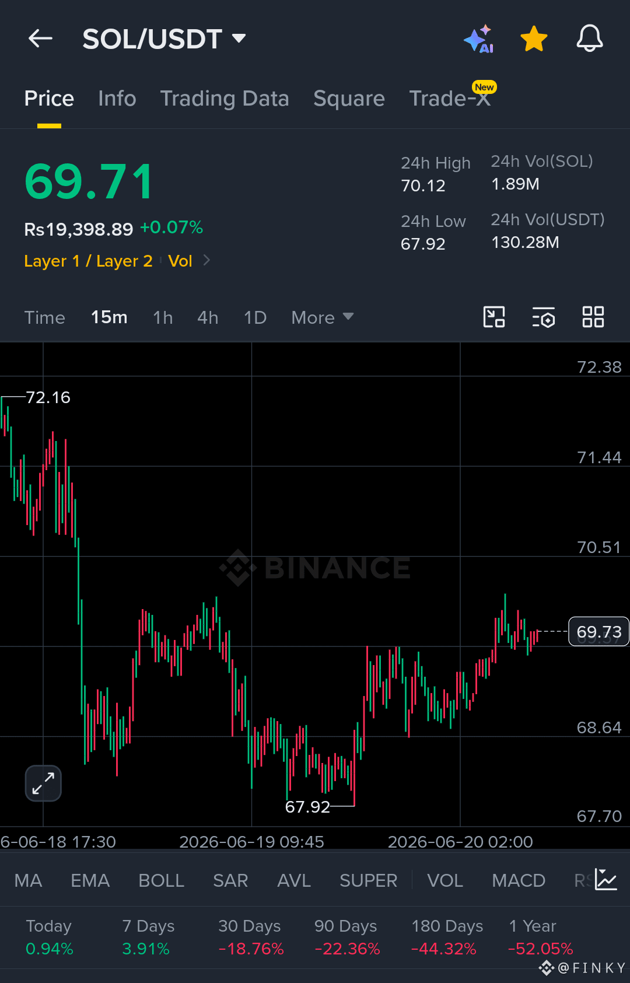Open the AI assistant sparkle icon
The width and height of the screenshot is (630, 983).
pos(479,39)
